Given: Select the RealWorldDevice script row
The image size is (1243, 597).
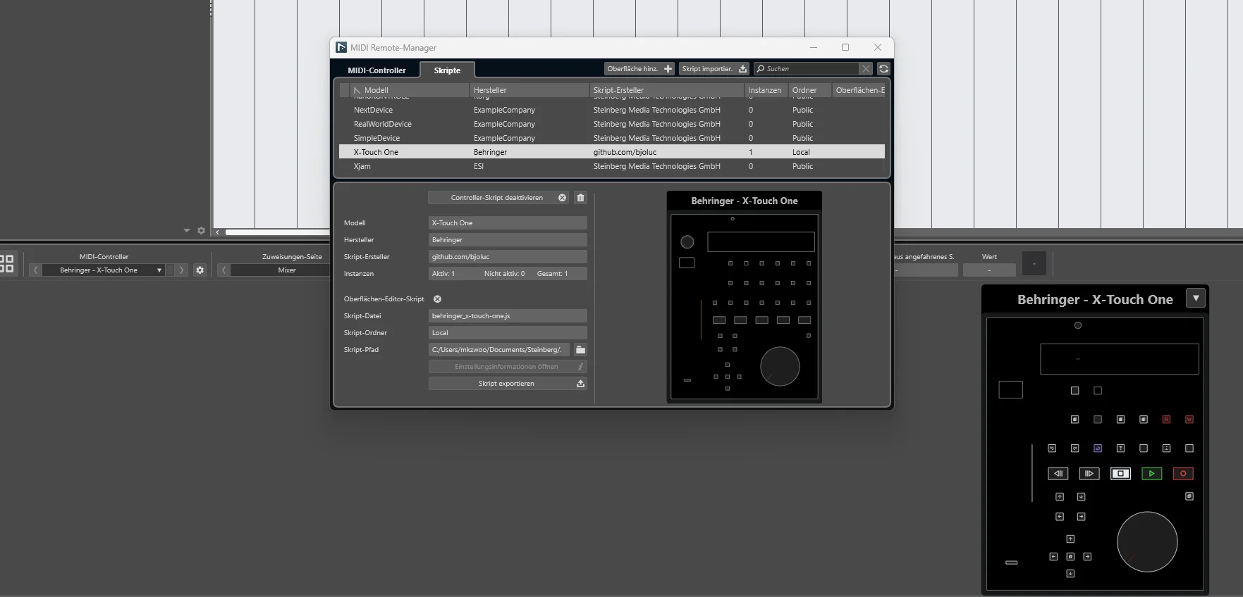Looking at the screenshot, I should click(611, 124).
